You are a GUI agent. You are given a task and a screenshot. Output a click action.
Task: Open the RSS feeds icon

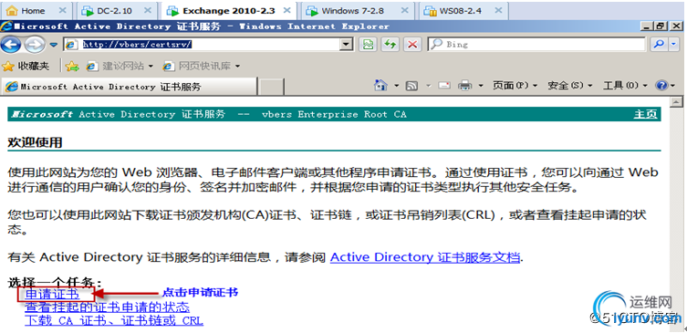[411, 86]
